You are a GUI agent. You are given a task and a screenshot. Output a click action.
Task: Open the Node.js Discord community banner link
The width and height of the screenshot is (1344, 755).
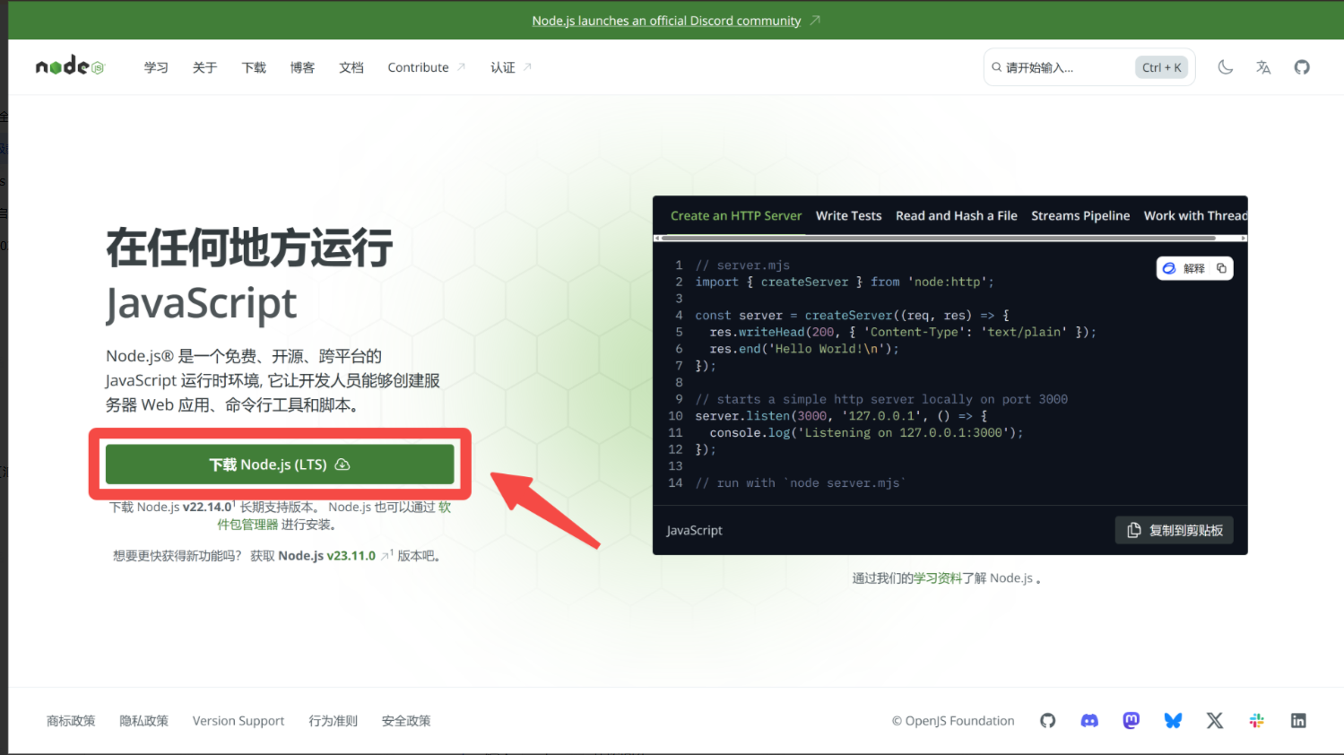click(x=667, y=20)
